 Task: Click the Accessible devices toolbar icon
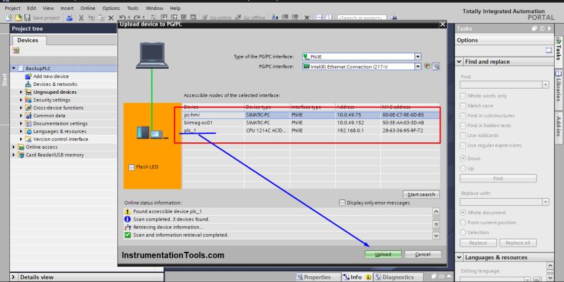275,17
